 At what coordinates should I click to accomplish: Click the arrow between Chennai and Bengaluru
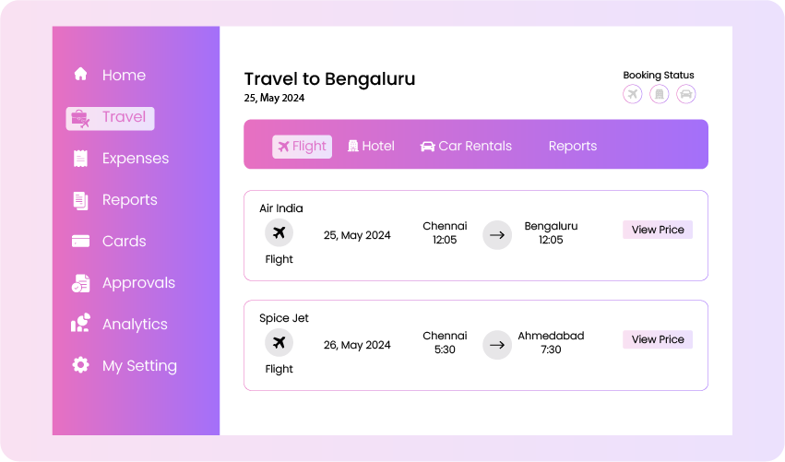click(x=497, y=235)
